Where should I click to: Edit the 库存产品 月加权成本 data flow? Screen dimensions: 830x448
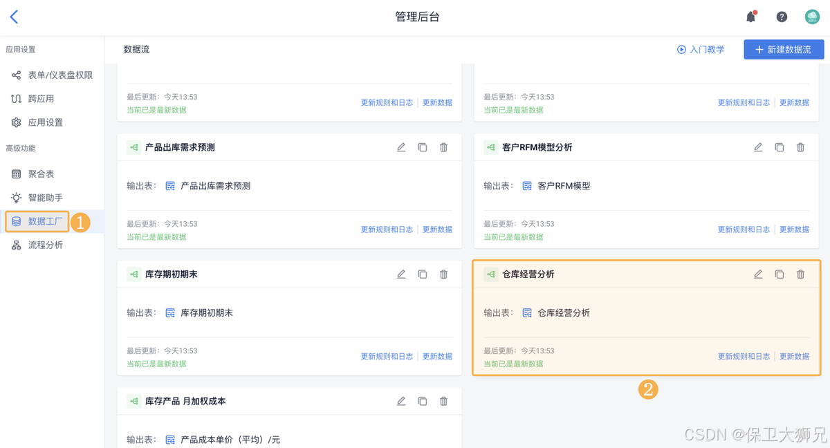pos(401,401)
